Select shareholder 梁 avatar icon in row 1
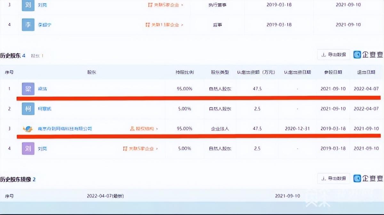The image size is (384, 215). click(x=28, y=89)
